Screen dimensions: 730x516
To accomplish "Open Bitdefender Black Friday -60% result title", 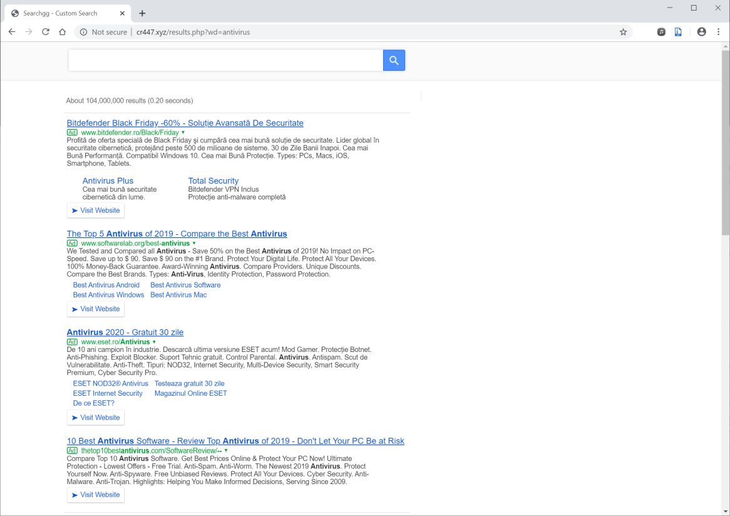I will point(185,123).
